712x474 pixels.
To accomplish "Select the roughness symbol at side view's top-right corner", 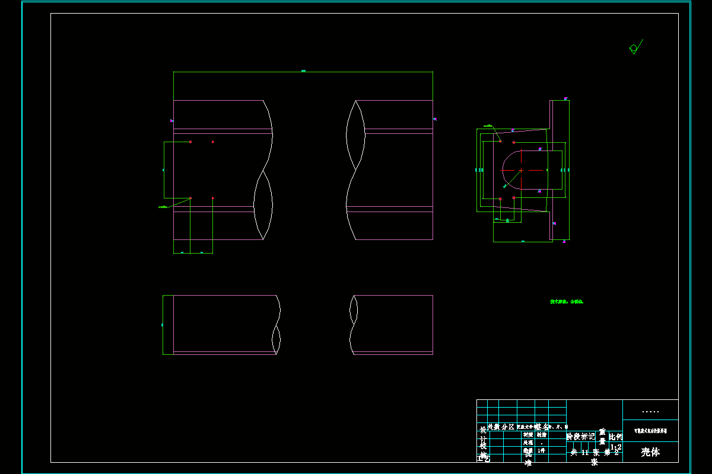I will point(565,98).
